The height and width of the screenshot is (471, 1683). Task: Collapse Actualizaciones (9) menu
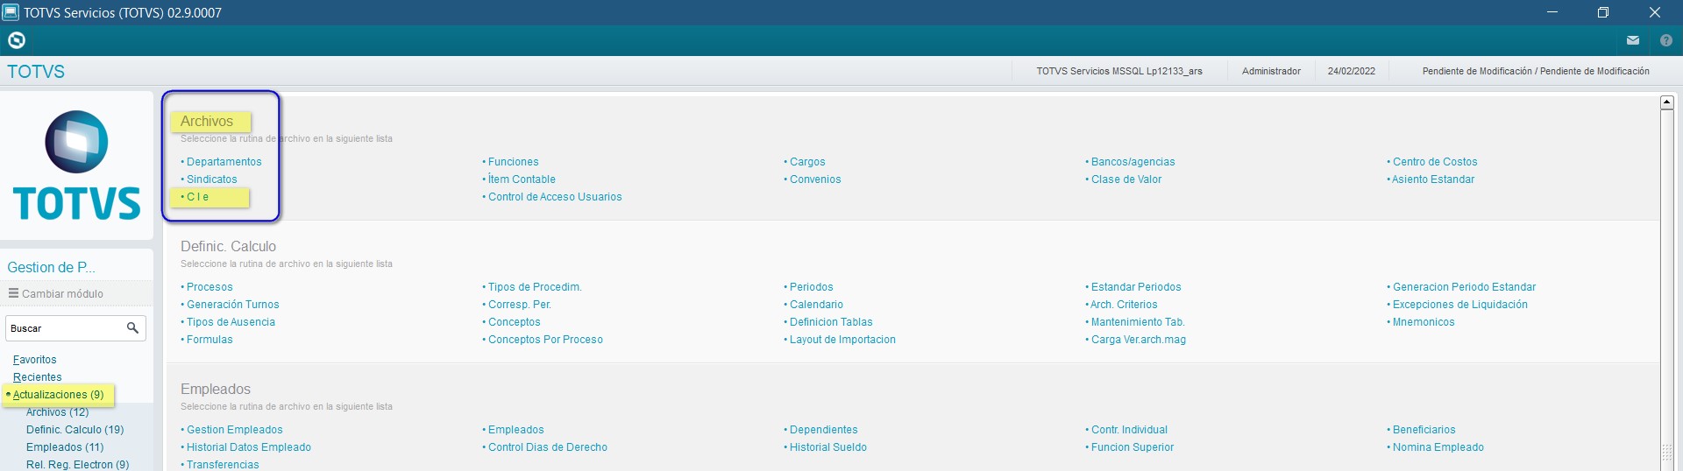point(58,395)
